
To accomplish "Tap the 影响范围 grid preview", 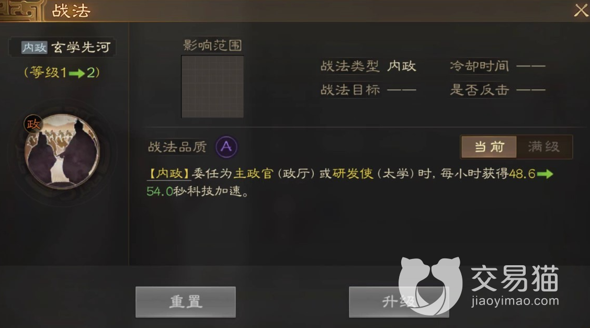I will [x=212, y=86].
